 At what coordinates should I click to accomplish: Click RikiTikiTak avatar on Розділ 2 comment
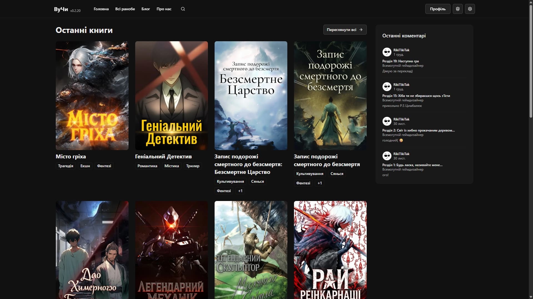click(x=387, y=121)
